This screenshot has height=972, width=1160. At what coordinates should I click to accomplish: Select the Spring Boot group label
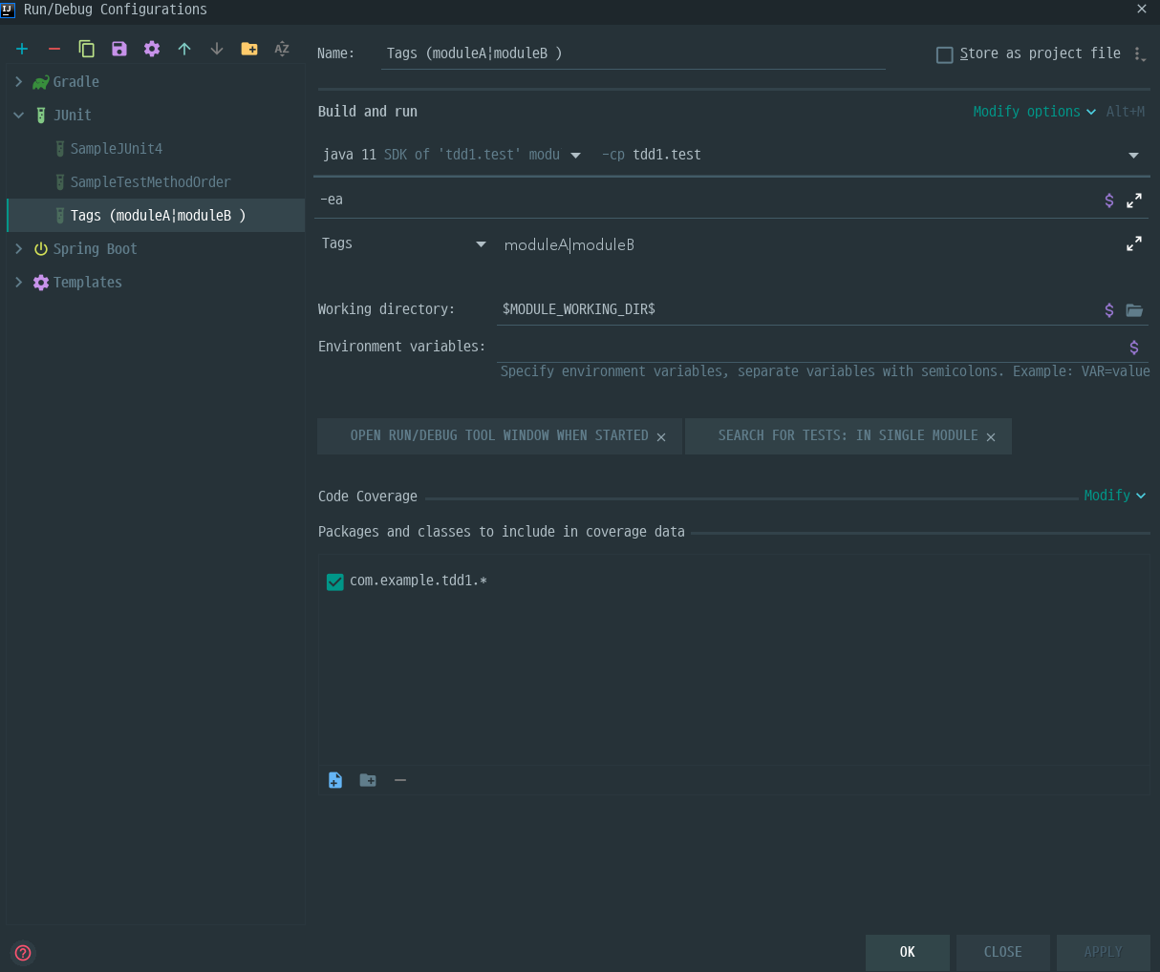[x=96, y=249]
